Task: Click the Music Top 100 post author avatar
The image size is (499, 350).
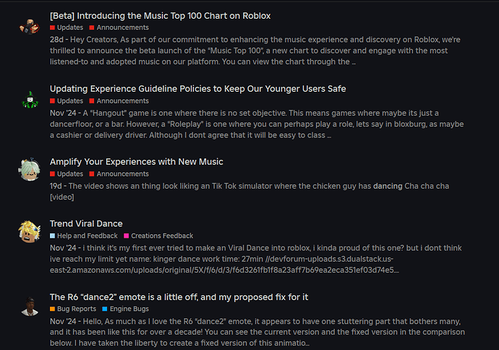Action: click(29, 25)
